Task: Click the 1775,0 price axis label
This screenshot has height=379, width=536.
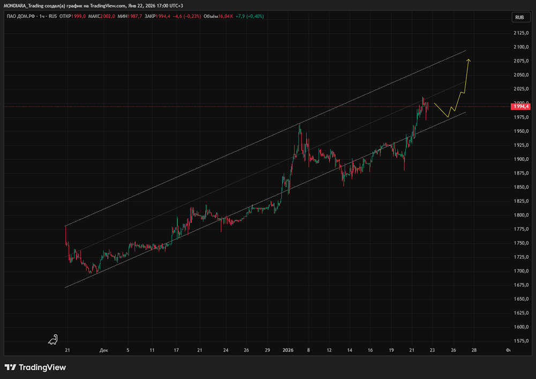Action: [521, 229]
